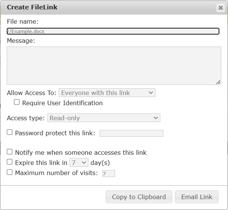Close the Create FileLink dialog
The image size is (228, 210).
(x=220, y=8)
